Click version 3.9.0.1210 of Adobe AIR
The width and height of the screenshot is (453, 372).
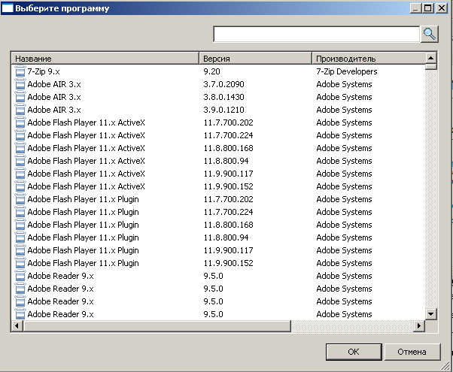(x=224, y=110)
